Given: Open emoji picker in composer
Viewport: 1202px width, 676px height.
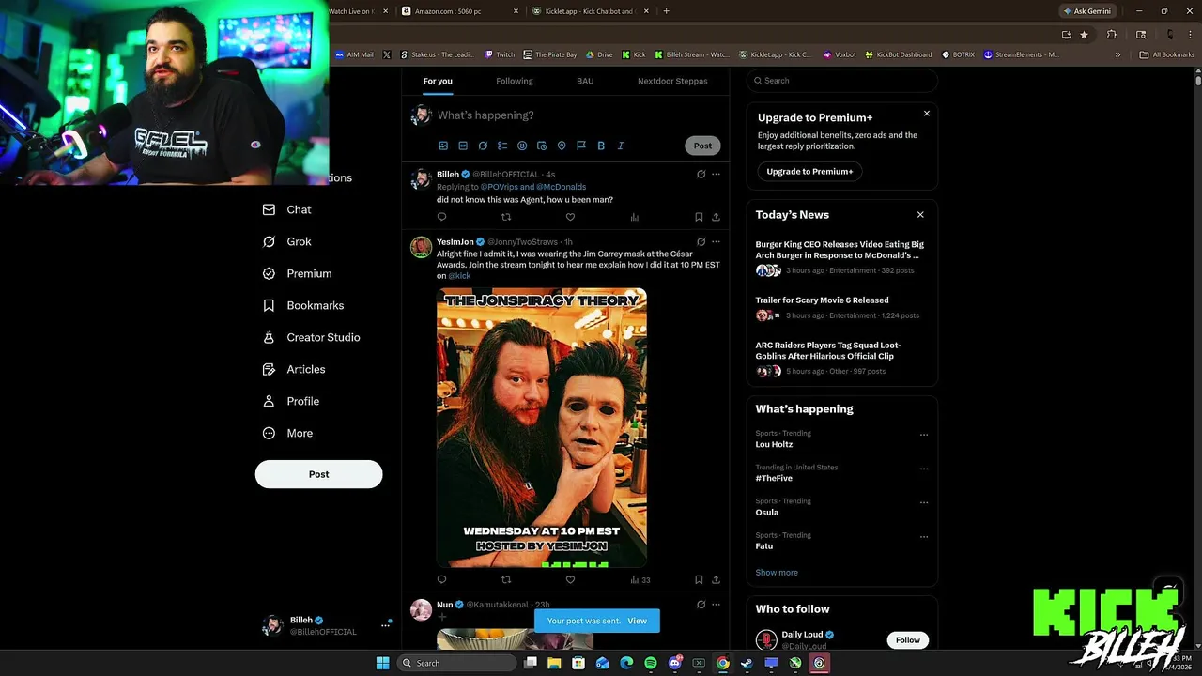Looking at the screenshot, I should [522, 146].
